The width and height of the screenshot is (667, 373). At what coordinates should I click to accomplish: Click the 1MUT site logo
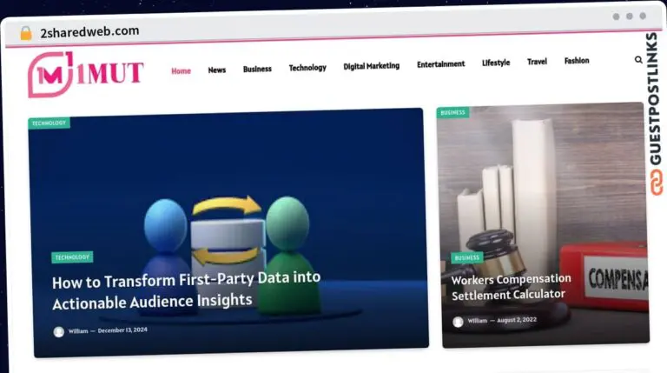(x=85, y=74)
